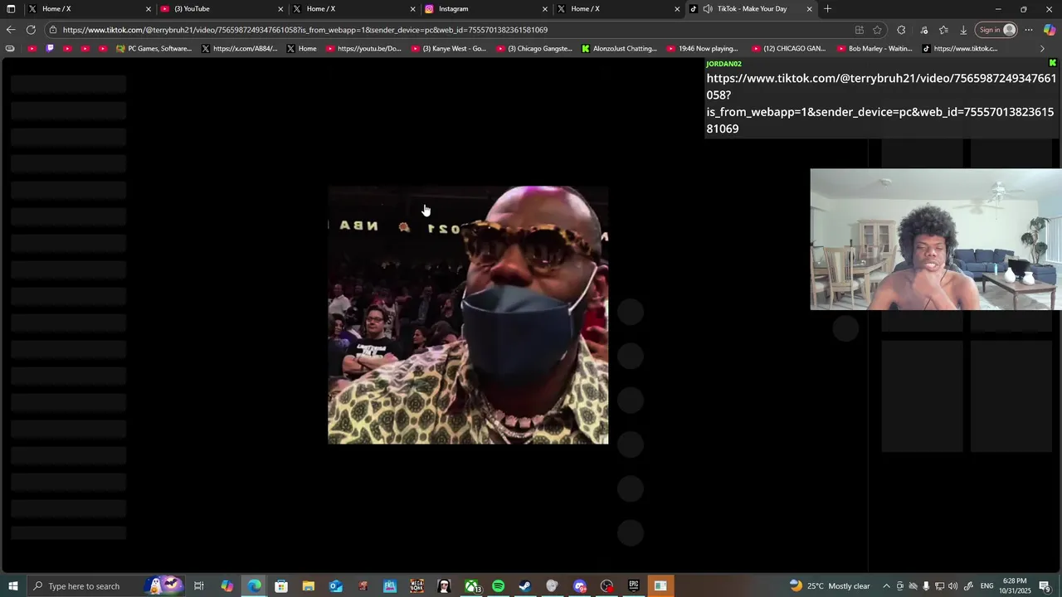Open 19:46 Now playing bookmark
The image size is (1062, 597).
(703, 48)
